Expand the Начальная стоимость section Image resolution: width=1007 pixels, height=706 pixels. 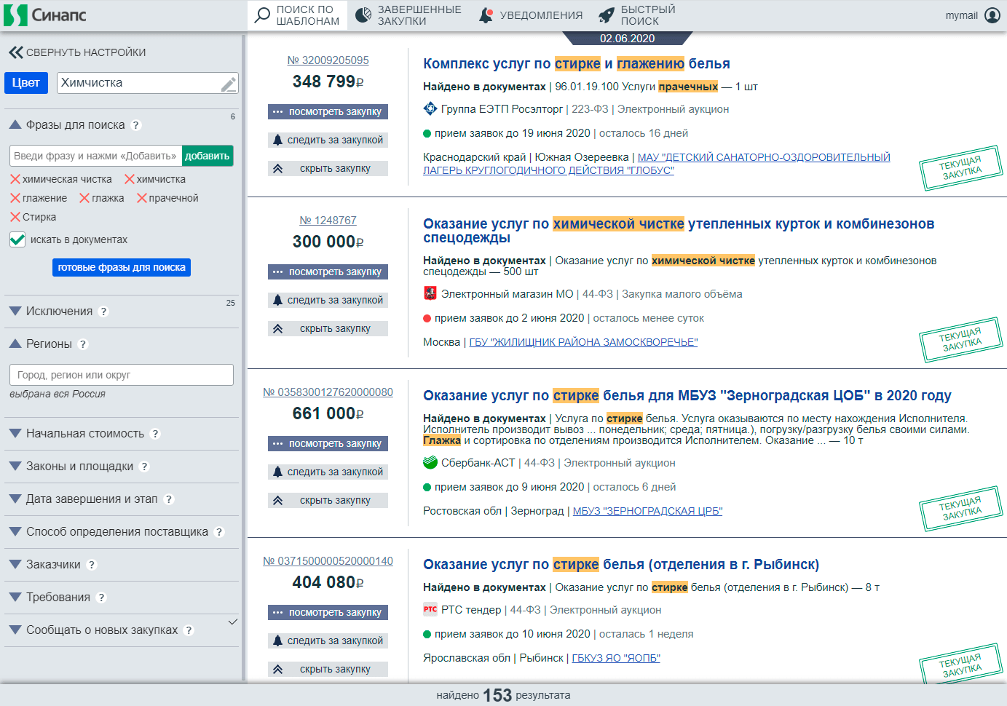tap(15, 434)
